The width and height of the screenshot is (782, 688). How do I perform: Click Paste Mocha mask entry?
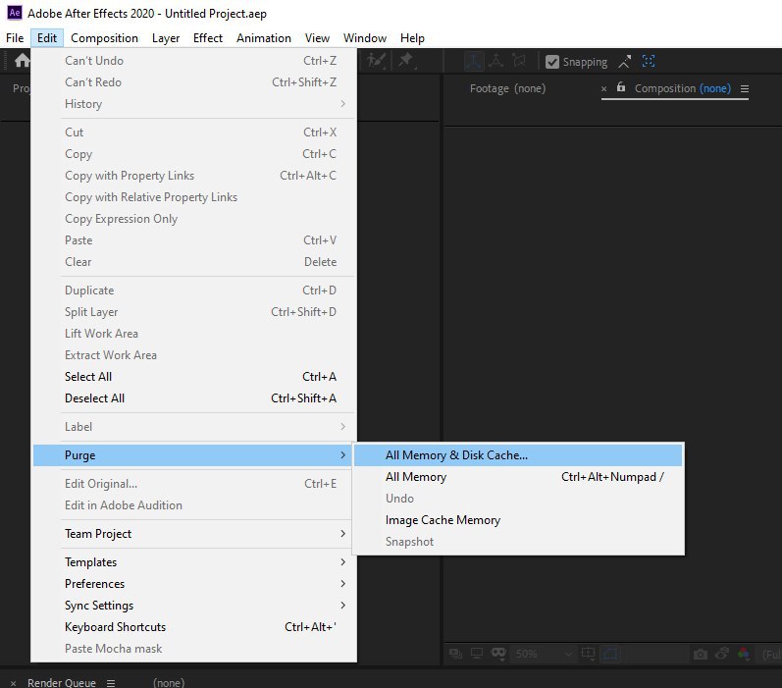194,649
